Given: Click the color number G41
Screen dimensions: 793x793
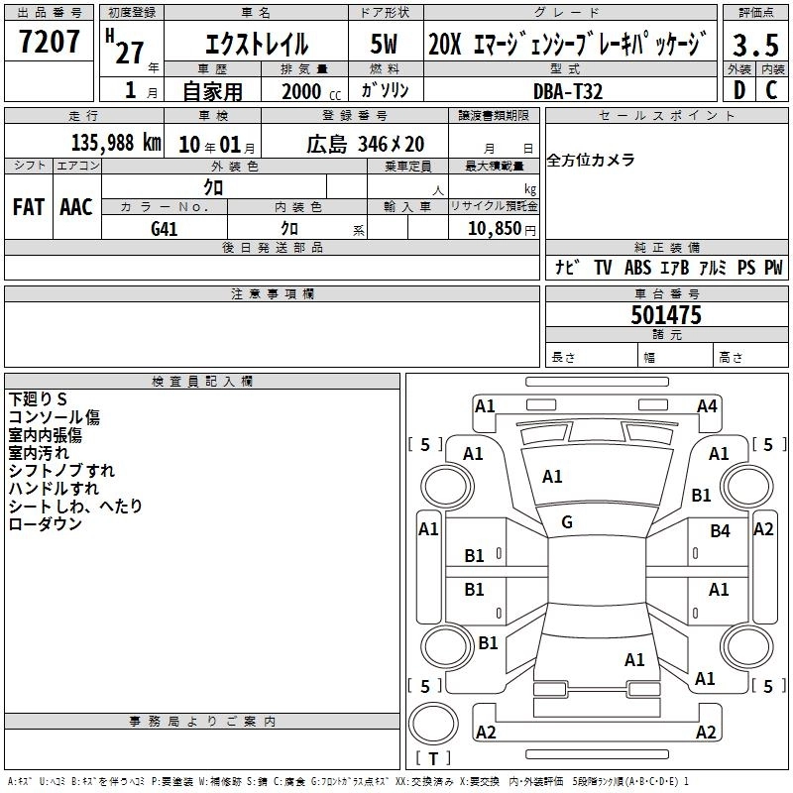Looking at the screenshot, I should click(164, 229).
